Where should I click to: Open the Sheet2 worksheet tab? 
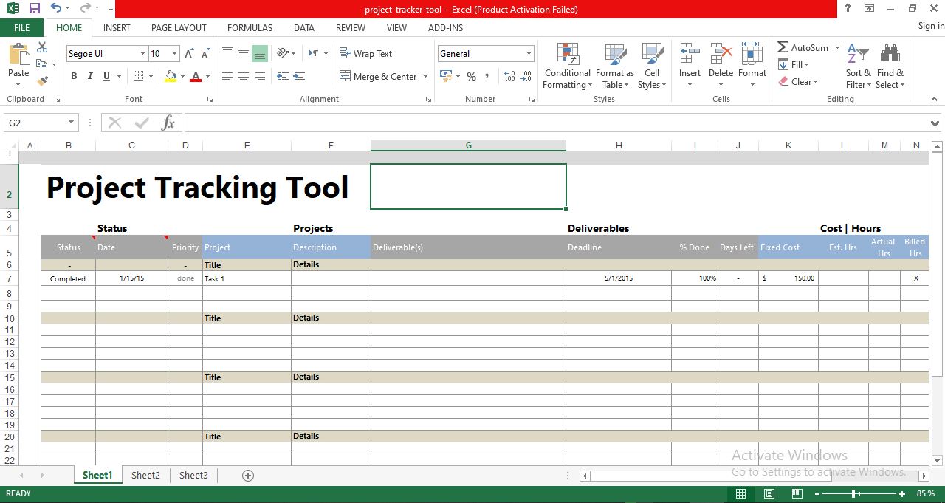(145, 475)
